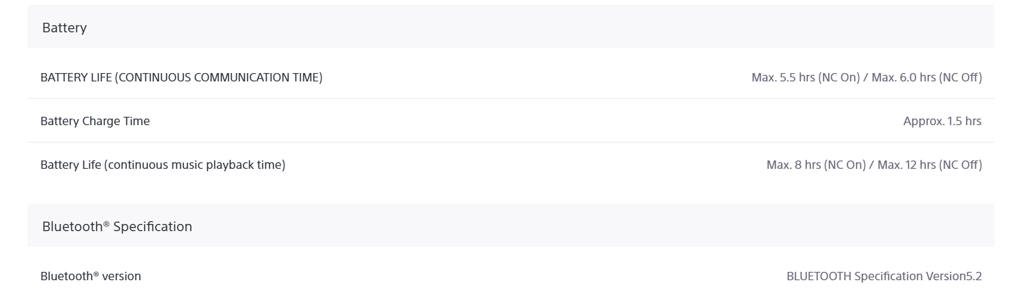Image resolution: width=1031 pixels, height=297 pixels.
Task: Click the word Specification in the section header
Action: pos(153,226)
